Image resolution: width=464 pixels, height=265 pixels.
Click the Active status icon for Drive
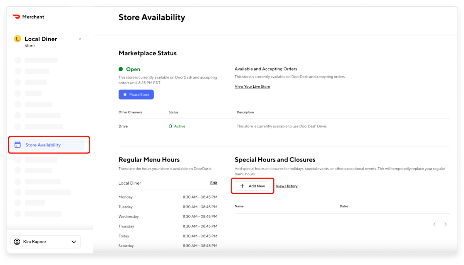coord(171,126)
